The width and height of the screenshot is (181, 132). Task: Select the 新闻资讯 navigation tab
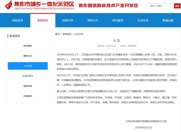pyautogui.click(x=43, y=20)
